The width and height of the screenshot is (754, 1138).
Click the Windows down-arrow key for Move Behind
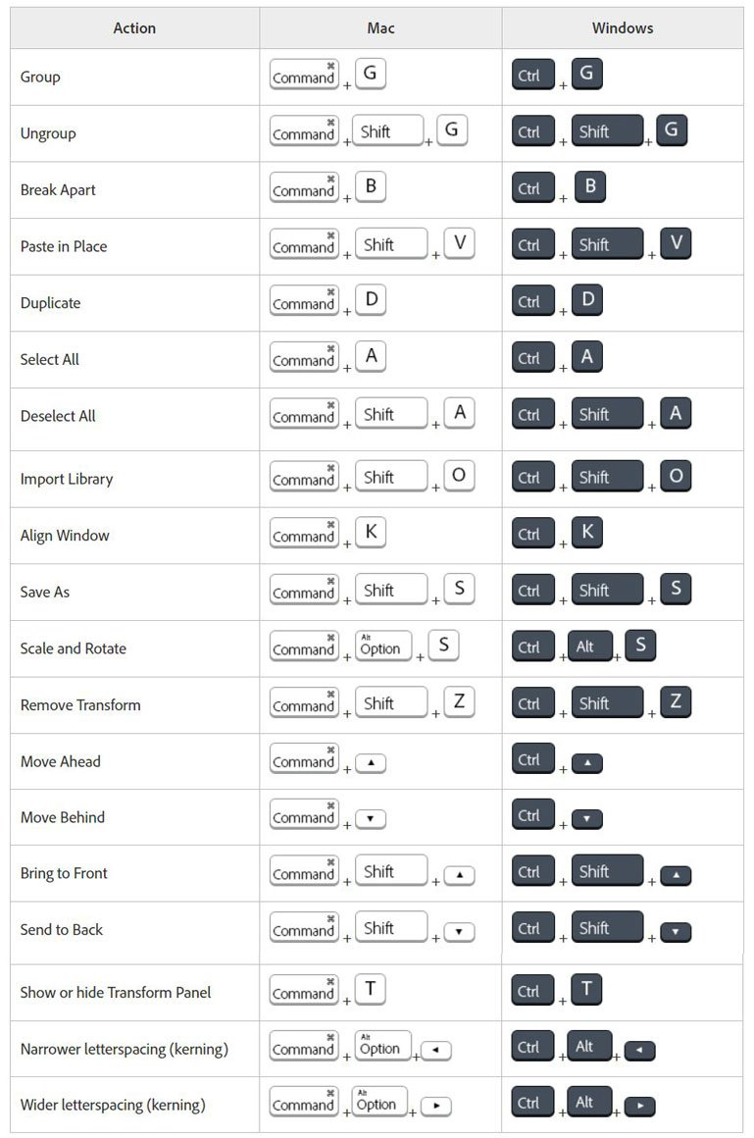[587, 819]
